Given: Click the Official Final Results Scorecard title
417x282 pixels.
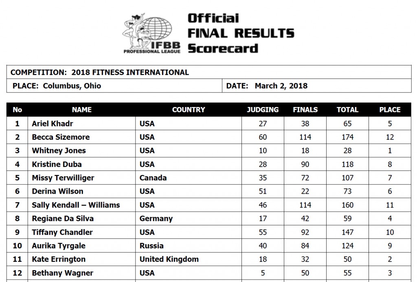Looking at the screenshot, I should pyautogui.click(x=240, y=33).
